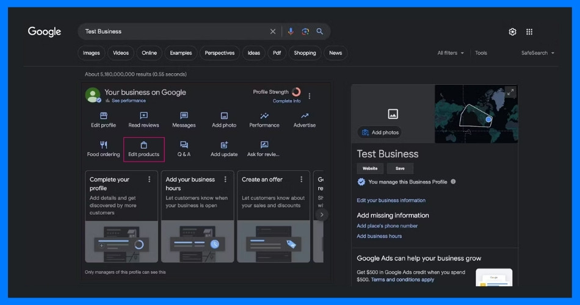Open the Create an offer card image
Image resolution: width=580 pixels, height=305 pixels.
pos(274,242)
